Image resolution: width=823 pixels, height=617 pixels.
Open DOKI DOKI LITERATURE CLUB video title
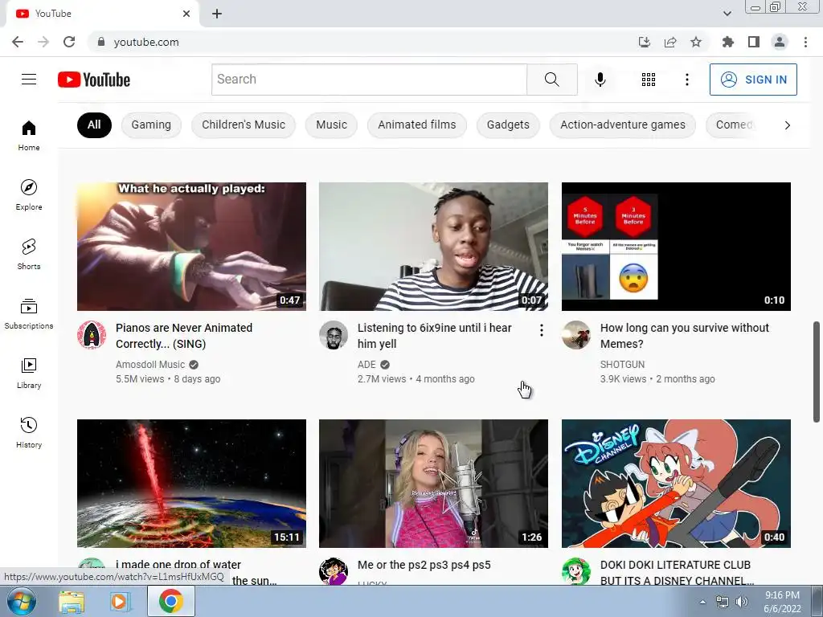coord(677,572)
